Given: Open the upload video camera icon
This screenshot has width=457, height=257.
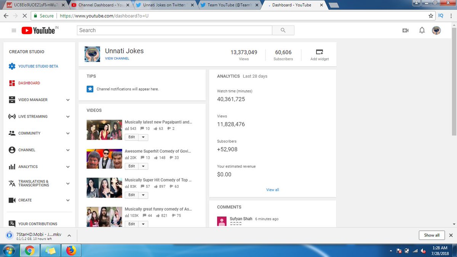Looking at the screenshot, I should [405, 30].
